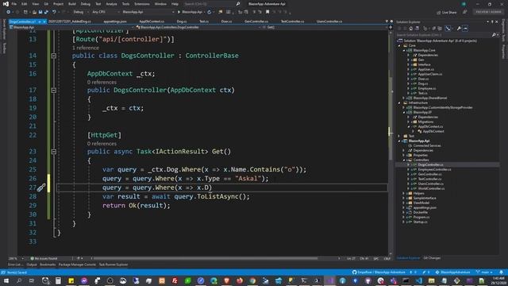Screen dimensions: 508x286
Task: Select Startup.cs in Solution Explorer
Action: click(420, 222)
